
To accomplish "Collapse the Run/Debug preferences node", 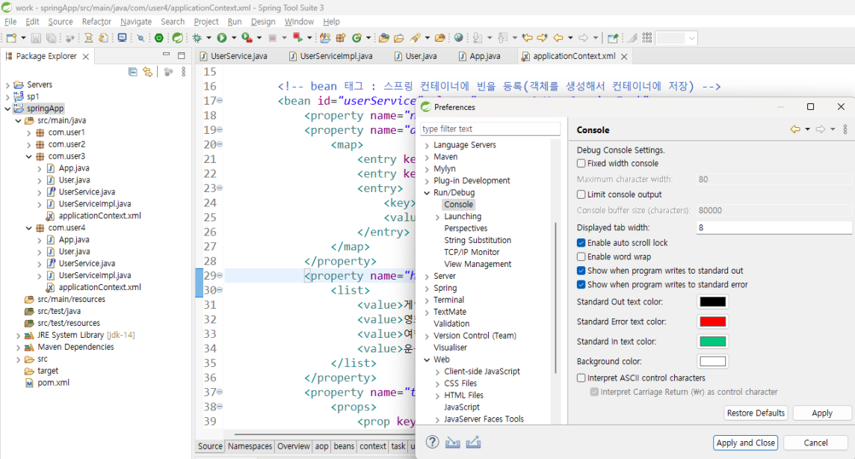I will coord(427,193).
